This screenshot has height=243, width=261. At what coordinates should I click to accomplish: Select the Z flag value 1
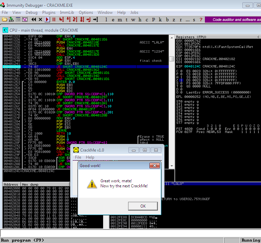181,80
